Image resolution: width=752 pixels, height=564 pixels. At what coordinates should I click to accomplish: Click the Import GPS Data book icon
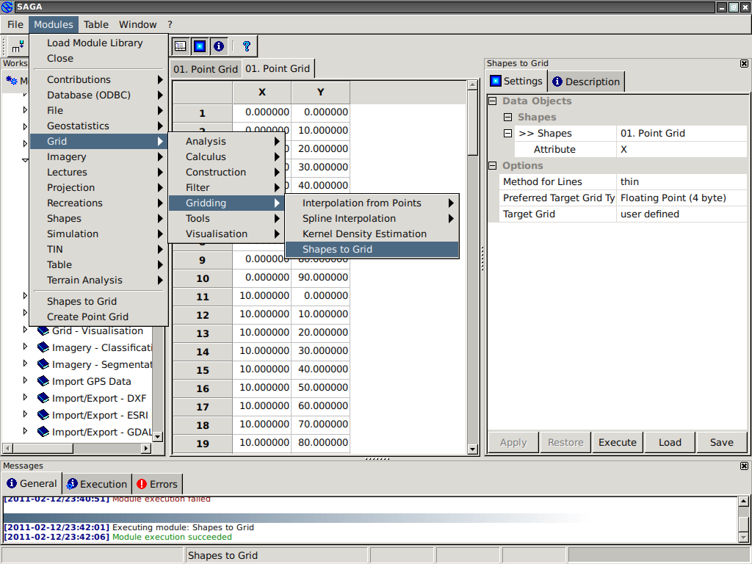pyautogui.click(x=43, y=381)
